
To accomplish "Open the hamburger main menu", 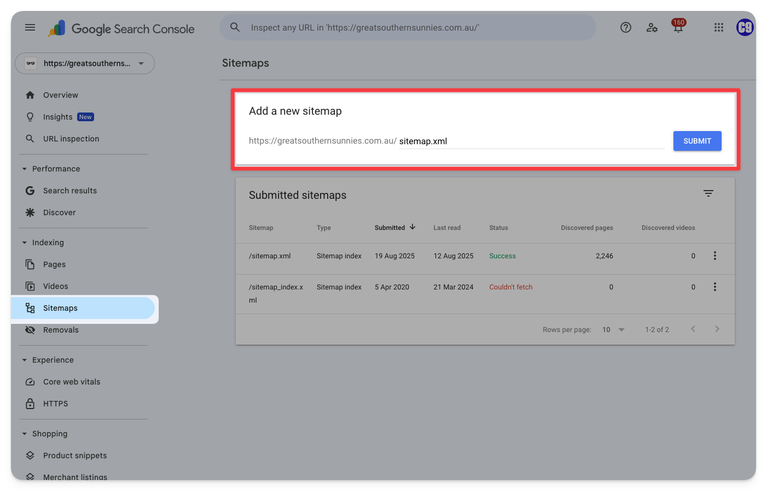I will [30, 27].
